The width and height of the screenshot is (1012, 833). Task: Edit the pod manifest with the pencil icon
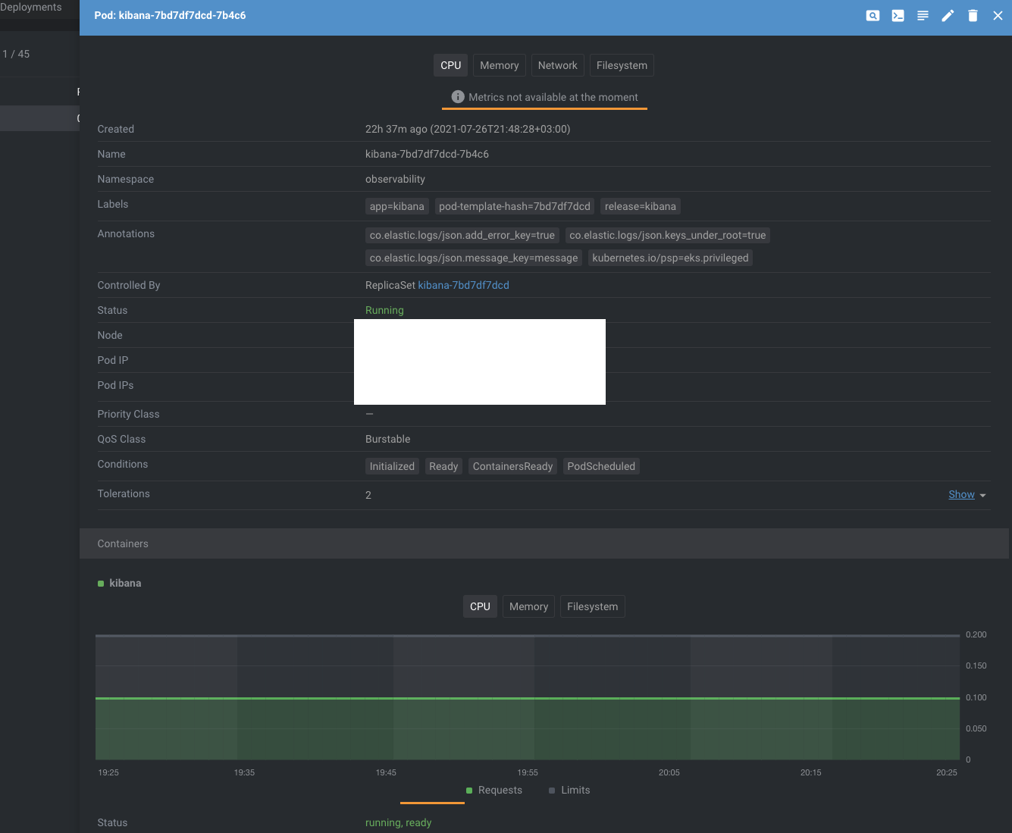(948, 15)
